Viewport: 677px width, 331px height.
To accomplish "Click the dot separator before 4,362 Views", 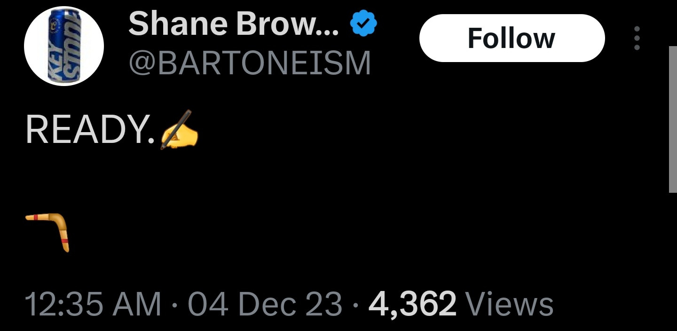I will [x=355, y=304].
